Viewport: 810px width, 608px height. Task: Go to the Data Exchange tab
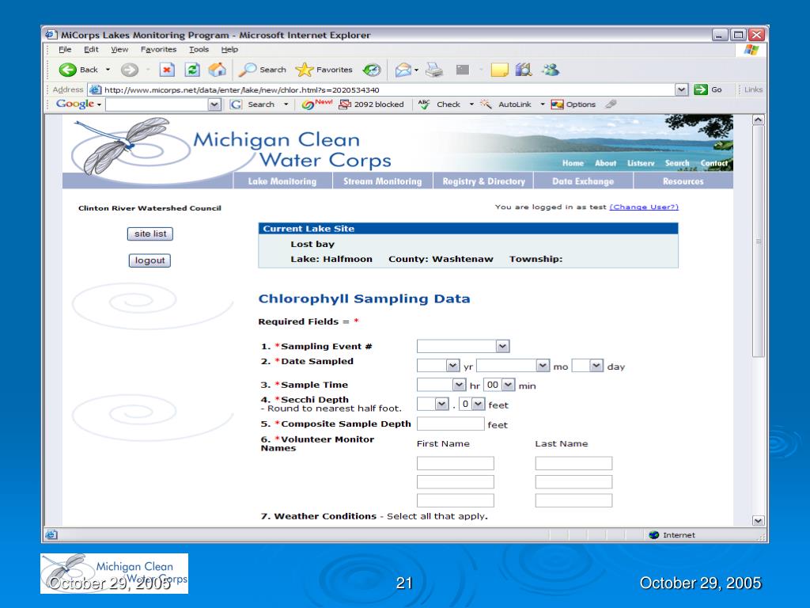click(583, 181)
